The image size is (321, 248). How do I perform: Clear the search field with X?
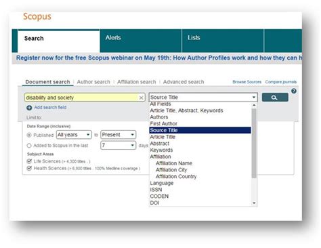pyautogui.click(x=141, y=98)
